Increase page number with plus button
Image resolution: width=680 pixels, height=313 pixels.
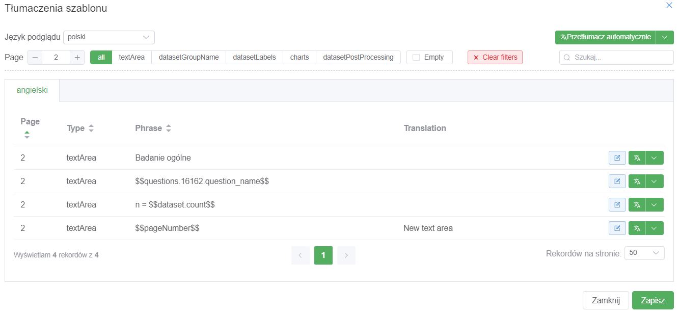point(77,58)
